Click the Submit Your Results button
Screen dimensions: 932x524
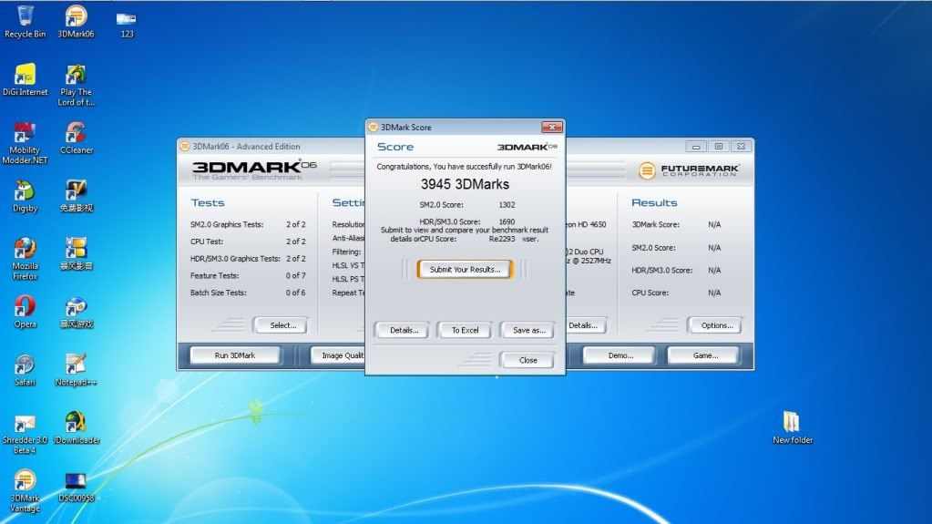click(465, 270)
